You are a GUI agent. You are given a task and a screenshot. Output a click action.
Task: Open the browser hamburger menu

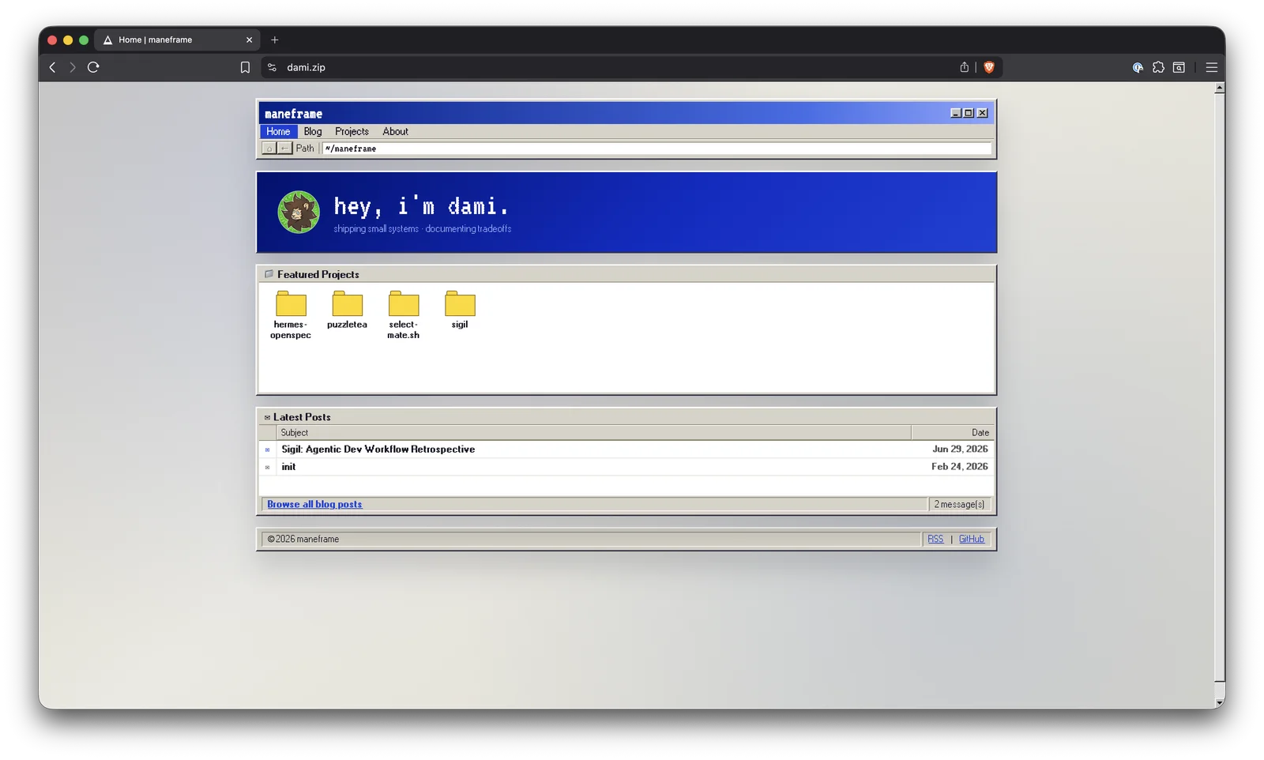point(1211,67)
